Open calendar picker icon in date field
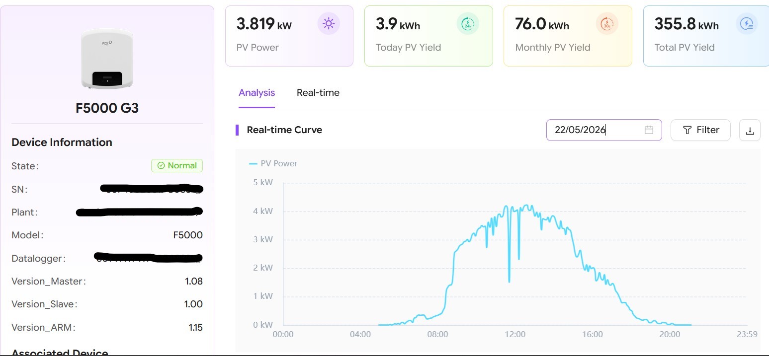Screen dimensions: 769x356 [x=649, y=130]
